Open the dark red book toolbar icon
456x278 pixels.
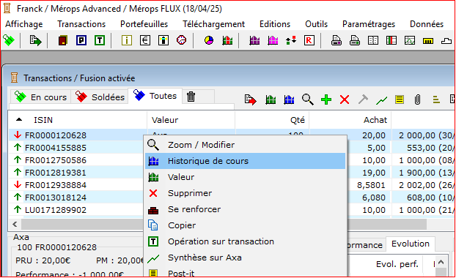tap(63, 40)
